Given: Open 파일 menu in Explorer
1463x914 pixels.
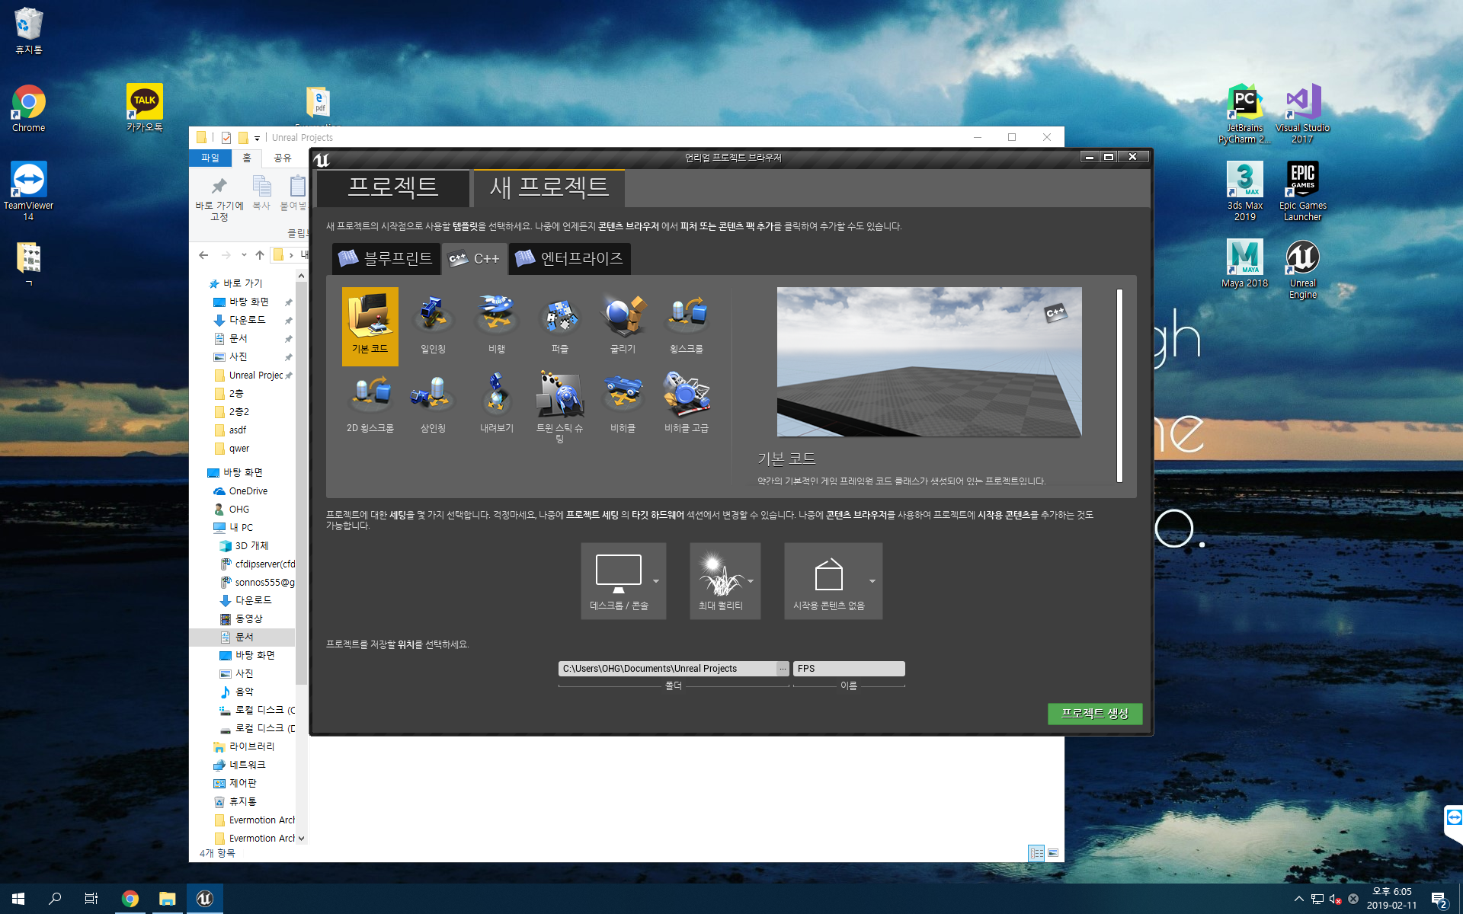Looking at the screenshot, I should [x=210, y=158].
